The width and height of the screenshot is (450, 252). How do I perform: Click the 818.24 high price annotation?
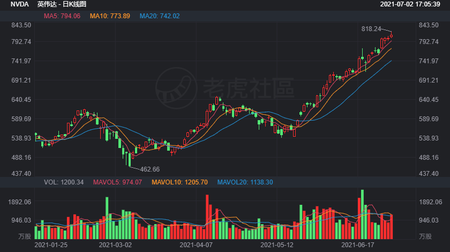click(371, 29)
